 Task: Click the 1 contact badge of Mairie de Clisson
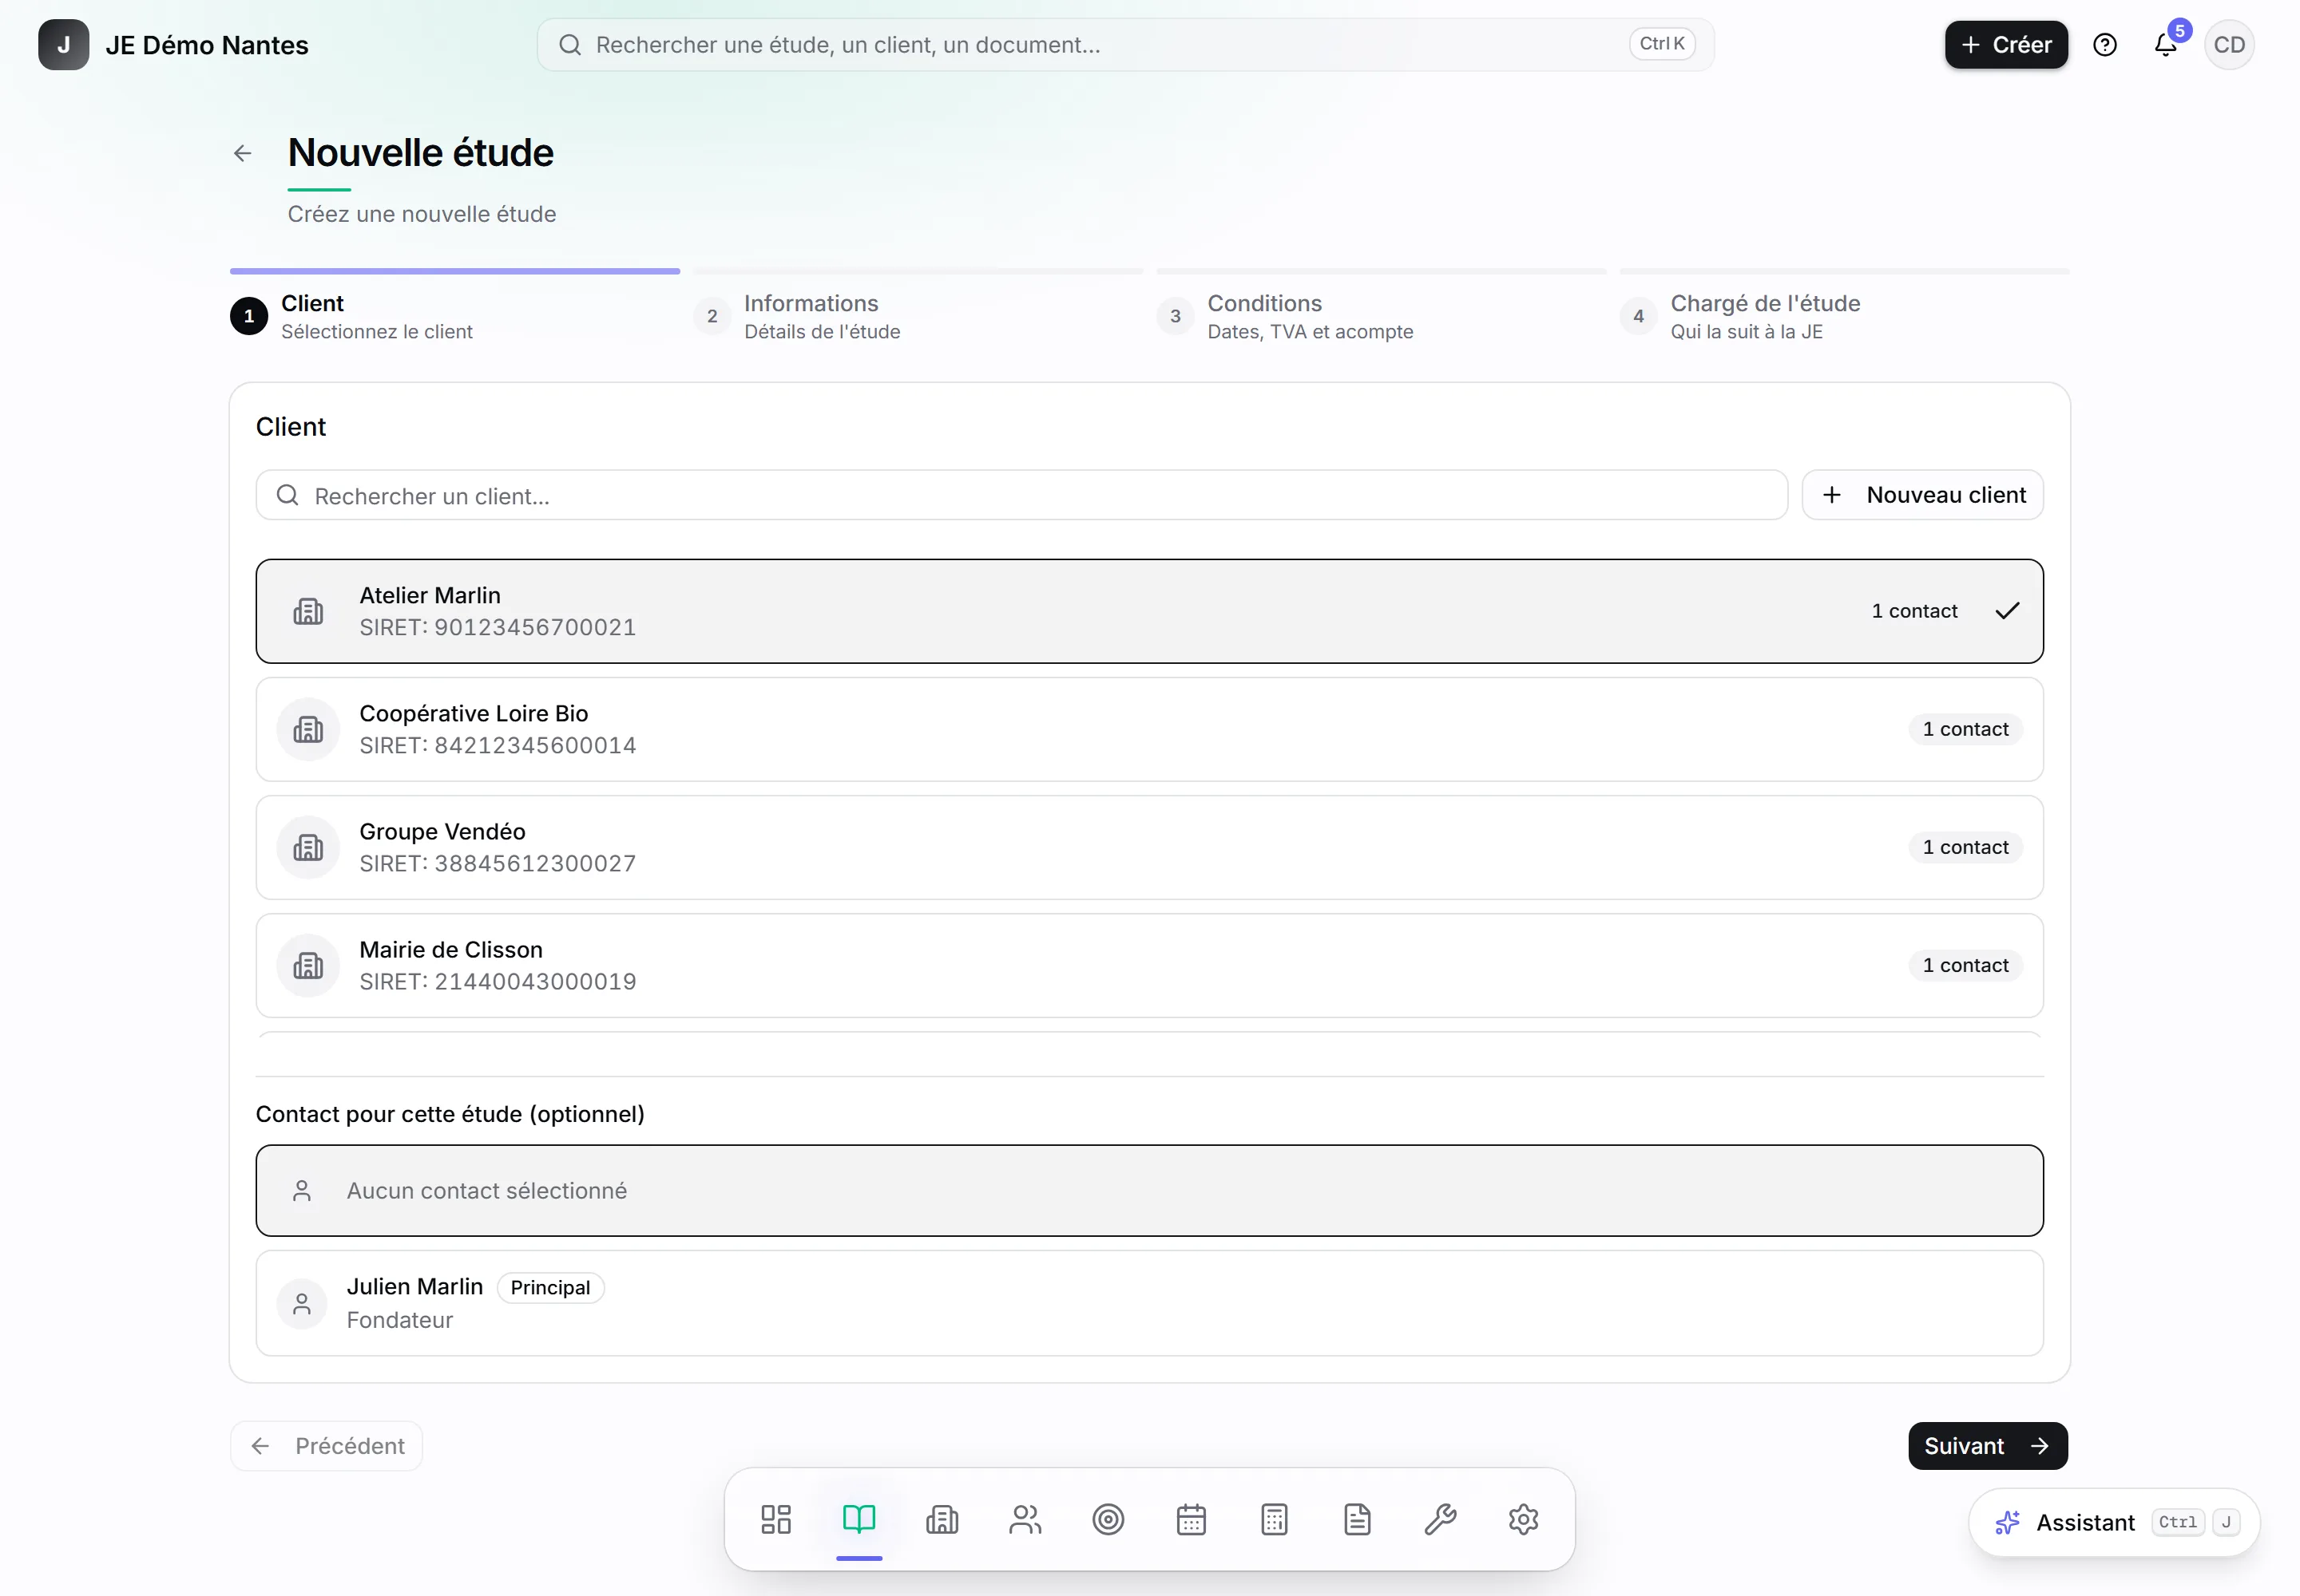[1965, 965]
